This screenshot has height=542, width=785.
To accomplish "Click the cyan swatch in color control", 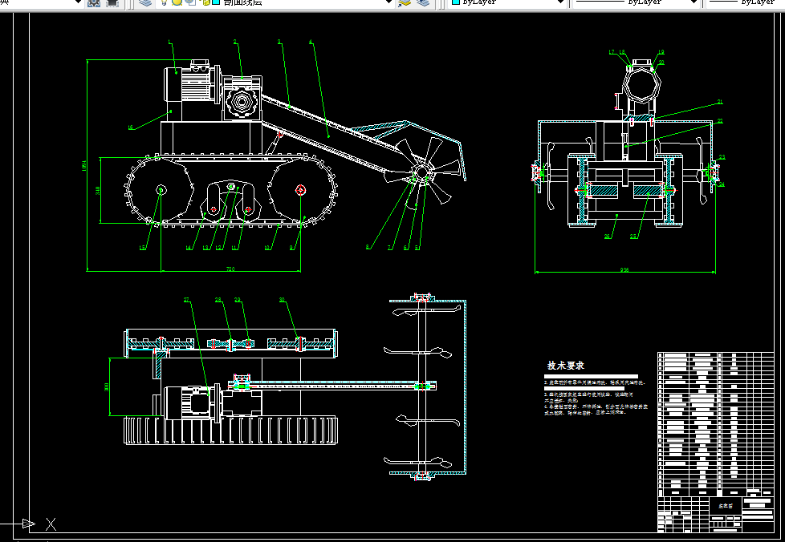I will [x=456, y=2].
